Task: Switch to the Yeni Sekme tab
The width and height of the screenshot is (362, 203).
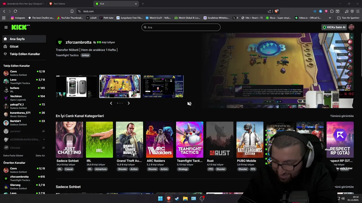Action: [x=70, y=4]
